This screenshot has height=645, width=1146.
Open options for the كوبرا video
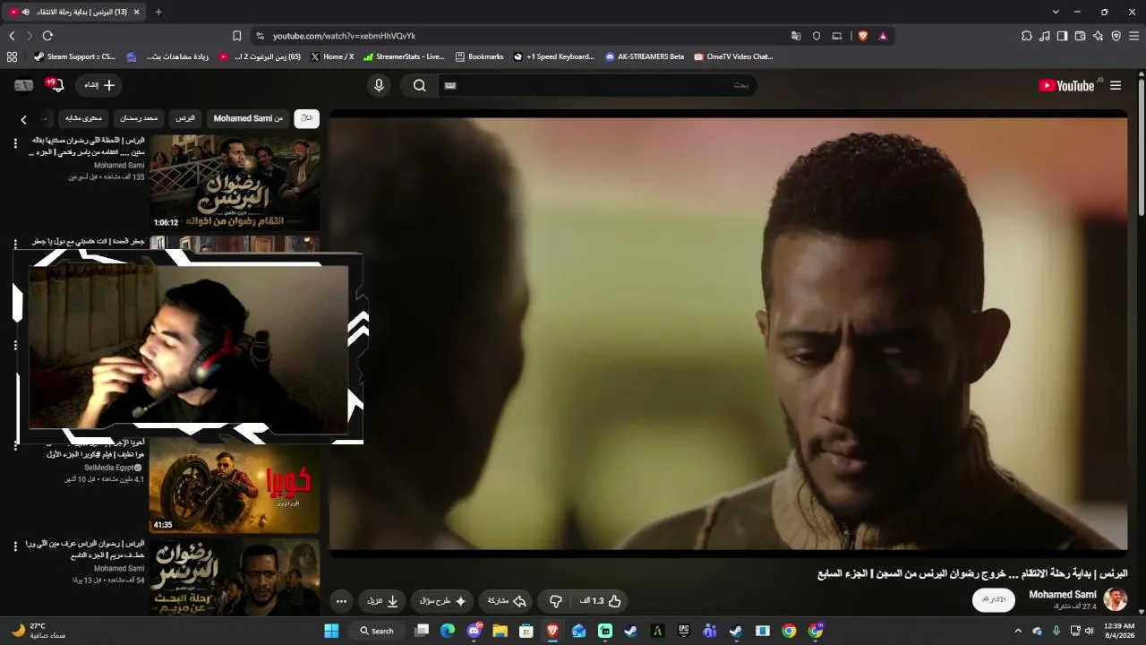click(x=15, y=446)
